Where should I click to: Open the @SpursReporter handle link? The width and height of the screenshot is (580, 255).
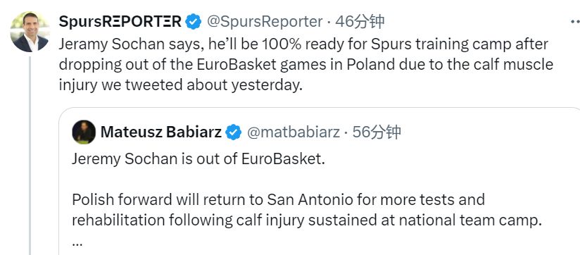265,22
